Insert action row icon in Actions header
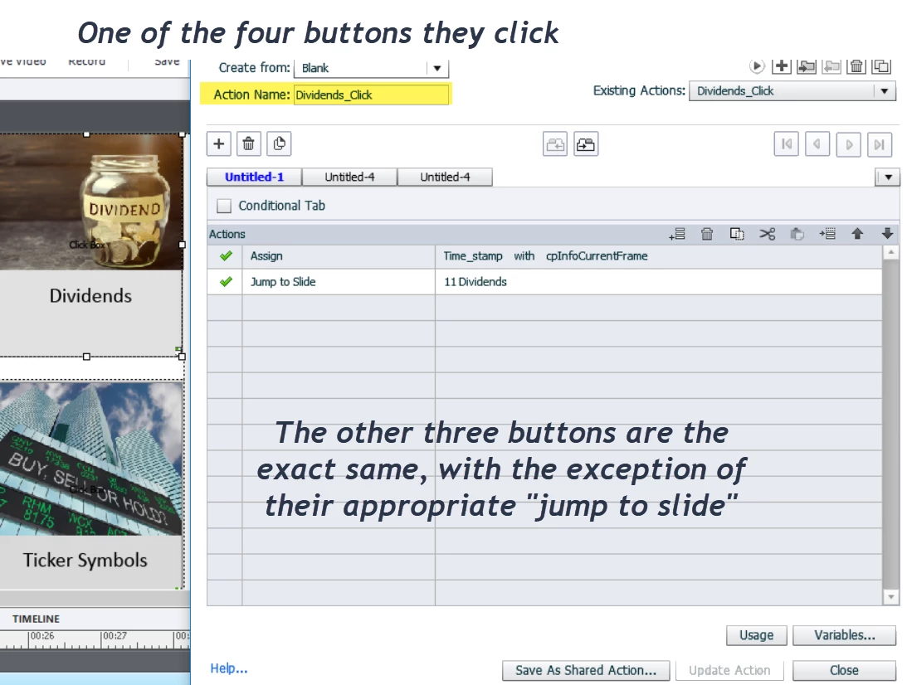This screenshot has height=685, width=907. pos(827,234)
